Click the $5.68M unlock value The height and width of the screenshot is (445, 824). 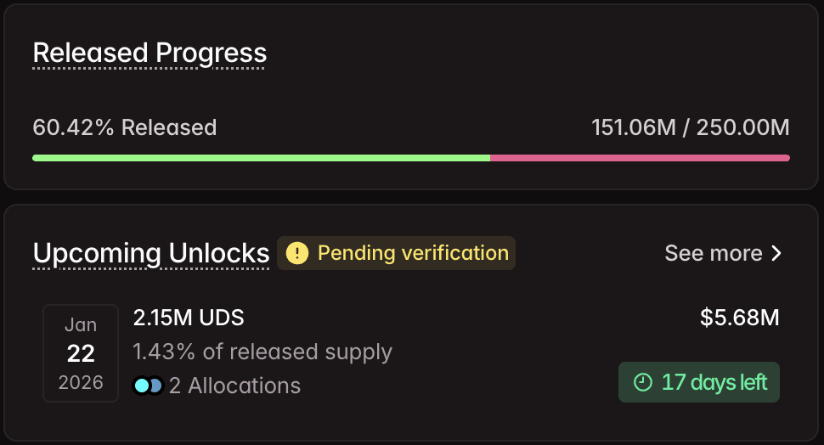pos(739,318)
